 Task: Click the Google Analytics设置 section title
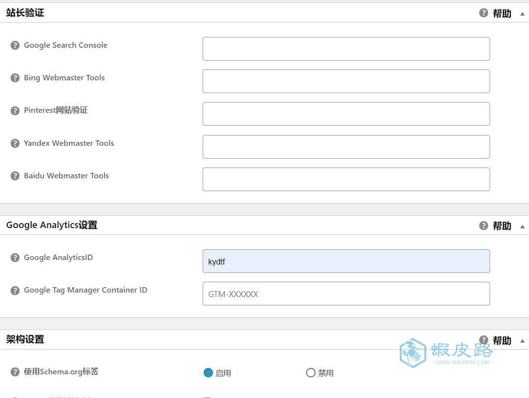pyautogui.click(x=52, y=225)
